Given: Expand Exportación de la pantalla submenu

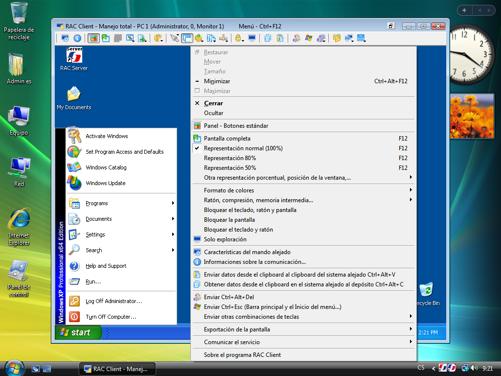Looking at the screenshot, I should click(x=303, y=329).
